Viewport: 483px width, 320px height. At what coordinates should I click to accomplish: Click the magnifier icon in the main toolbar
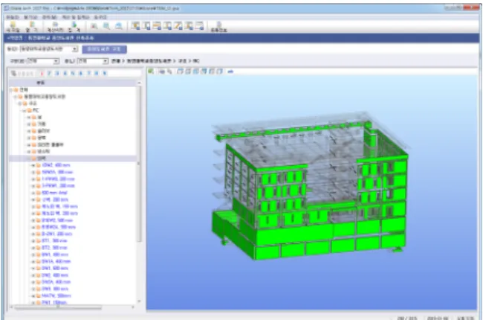point(106,26)
